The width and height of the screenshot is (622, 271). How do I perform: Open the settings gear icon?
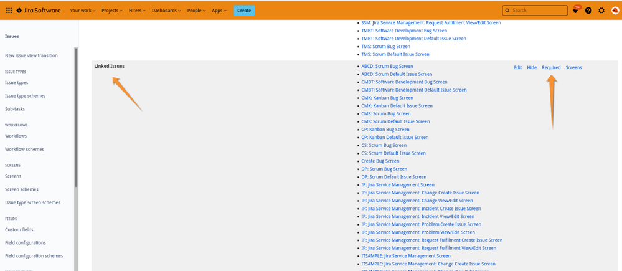(601, 11)
